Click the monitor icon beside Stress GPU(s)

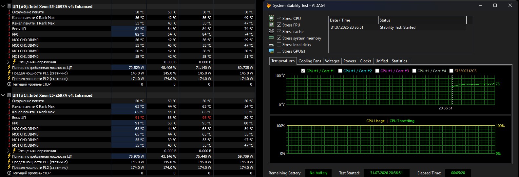pos(271,51)
